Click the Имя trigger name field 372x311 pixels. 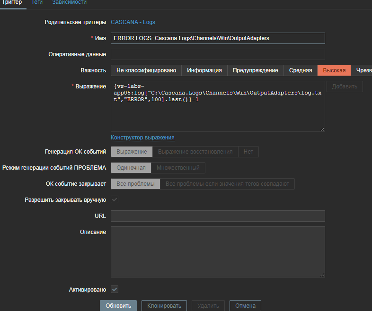coord(218,38)
